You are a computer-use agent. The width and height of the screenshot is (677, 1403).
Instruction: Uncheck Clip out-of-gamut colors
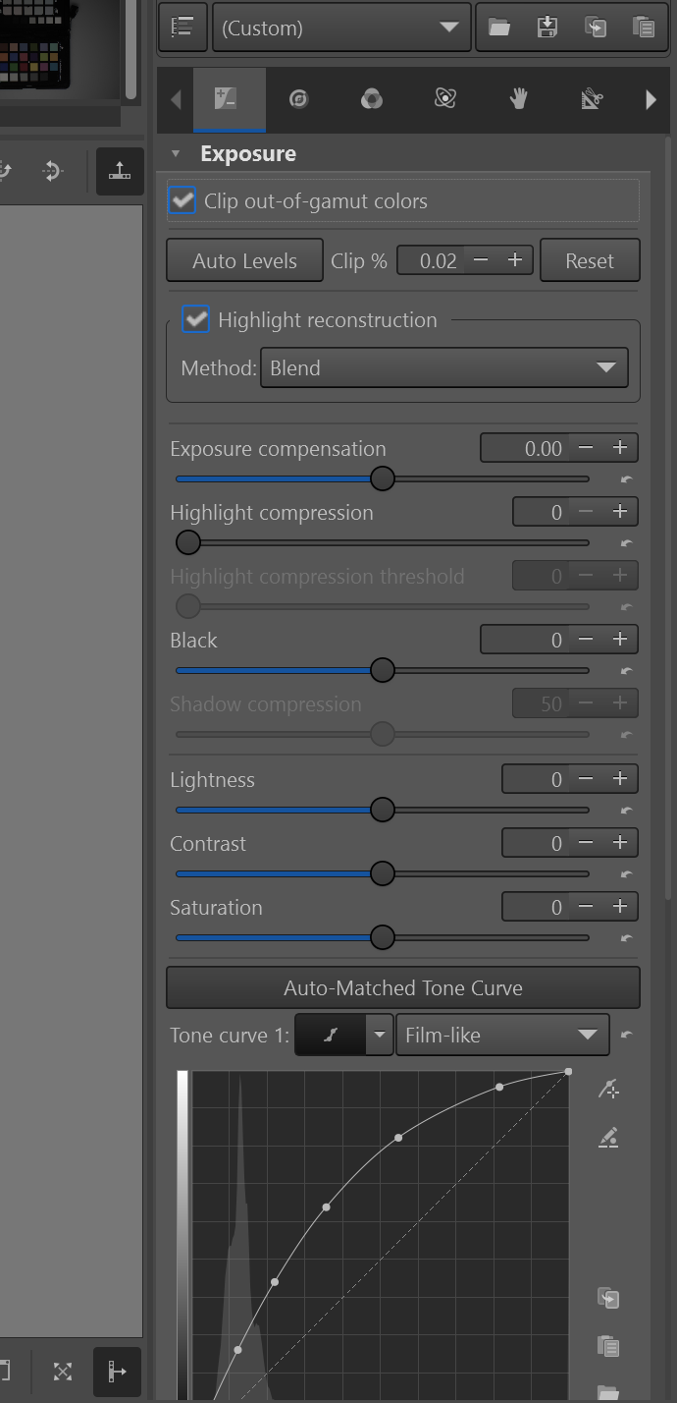(182, 200)
